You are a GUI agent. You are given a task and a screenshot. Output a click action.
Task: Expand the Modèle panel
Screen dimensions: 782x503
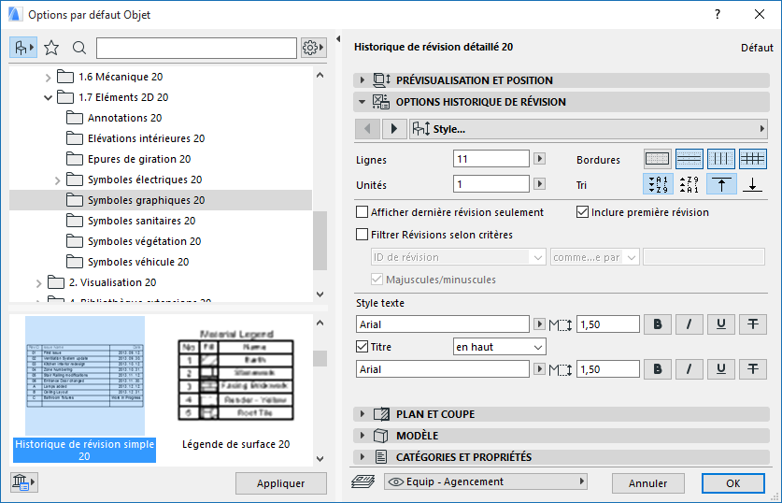click(x=363, y=436)
